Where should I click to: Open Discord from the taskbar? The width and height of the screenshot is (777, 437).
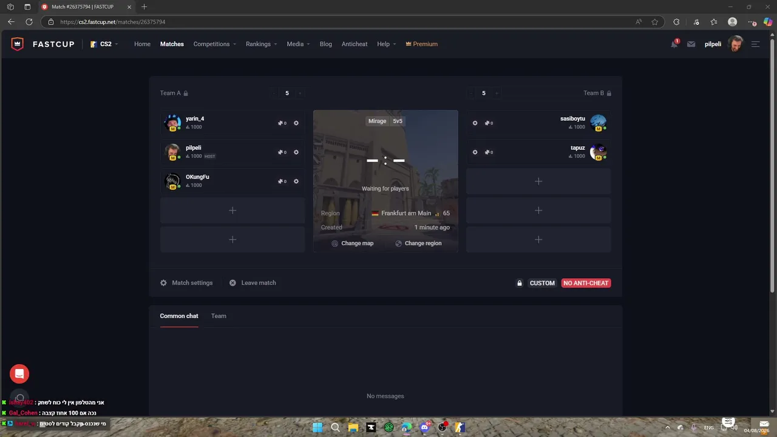tap(424, 427)
